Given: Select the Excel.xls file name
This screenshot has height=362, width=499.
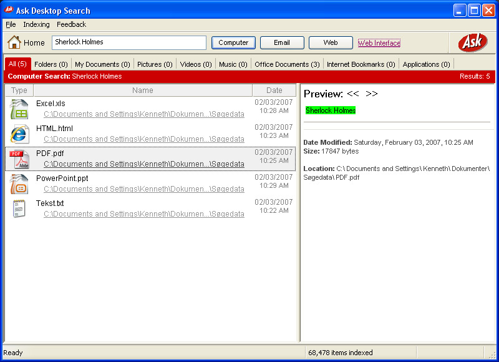Looking at the screenshot, I should pos(51,104).
